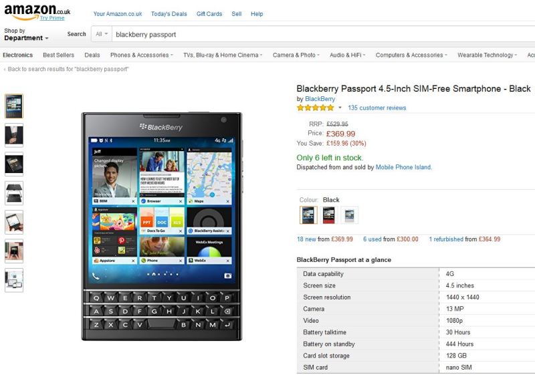535x377 pixels.
Task: Open the 135 customer reviews link
Action: pos(377,108)
